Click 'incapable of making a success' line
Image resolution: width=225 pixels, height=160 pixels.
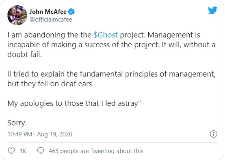point(111,45)
